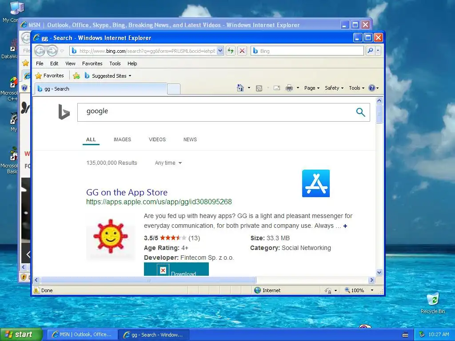This screenshot has height=341, width=455.
Task: Click the privacy report icon in status bar
Action: (328, 290)
